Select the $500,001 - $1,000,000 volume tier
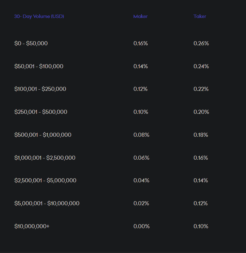 [43, 135]
